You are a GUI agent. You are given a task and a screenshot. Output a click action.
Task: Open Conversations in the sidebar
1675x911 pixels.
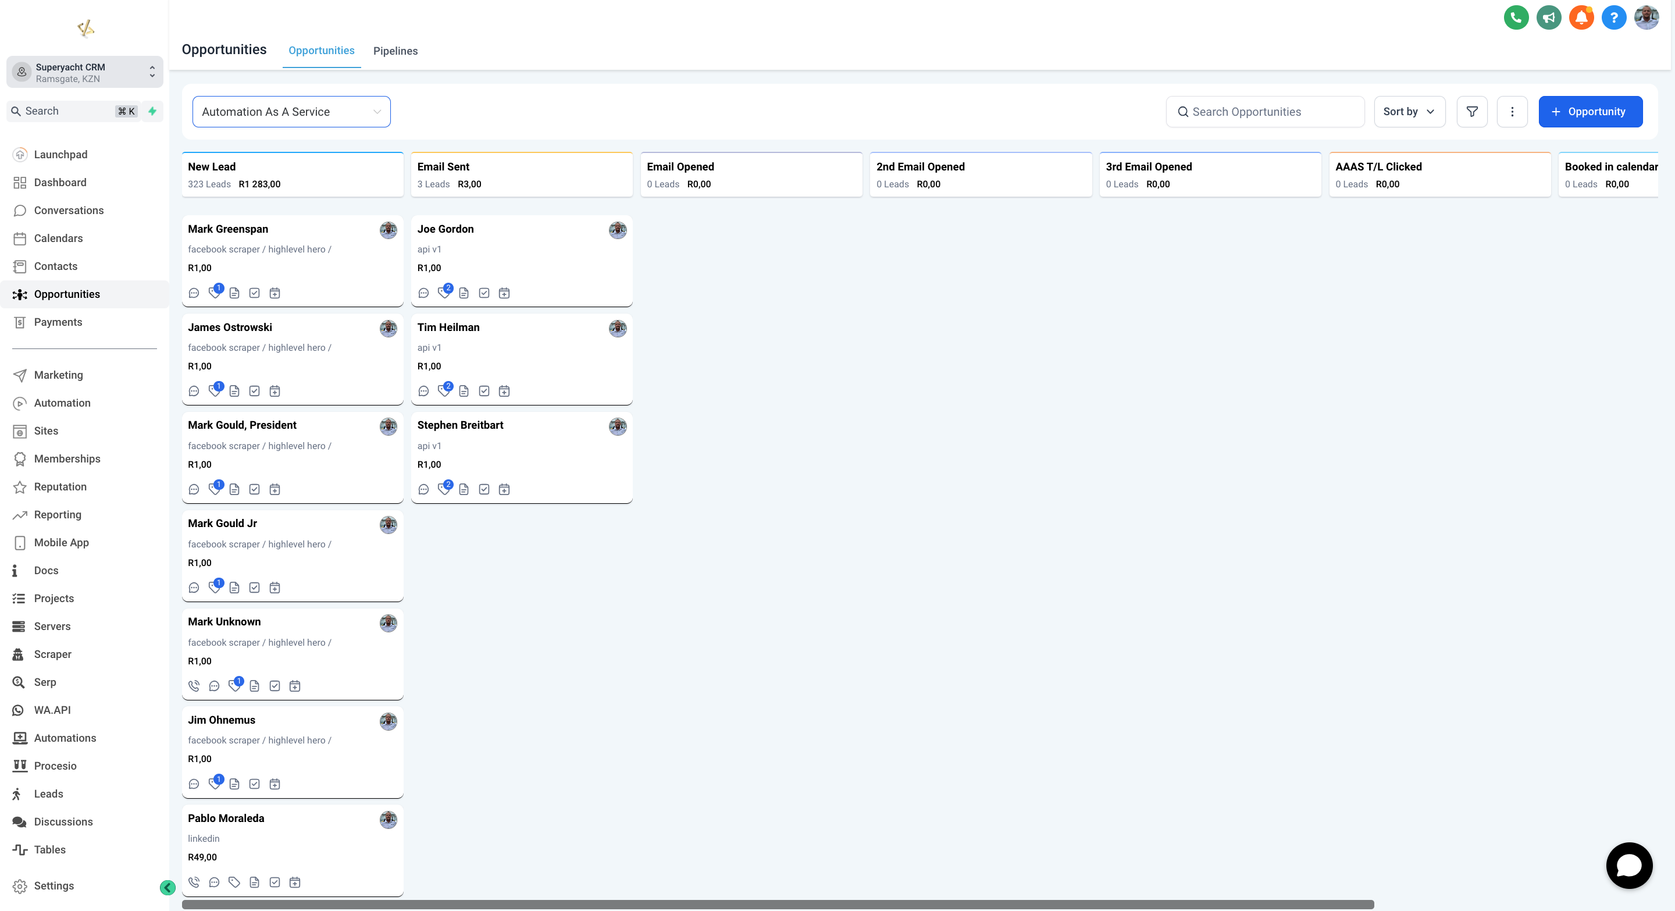coord(84,211)
